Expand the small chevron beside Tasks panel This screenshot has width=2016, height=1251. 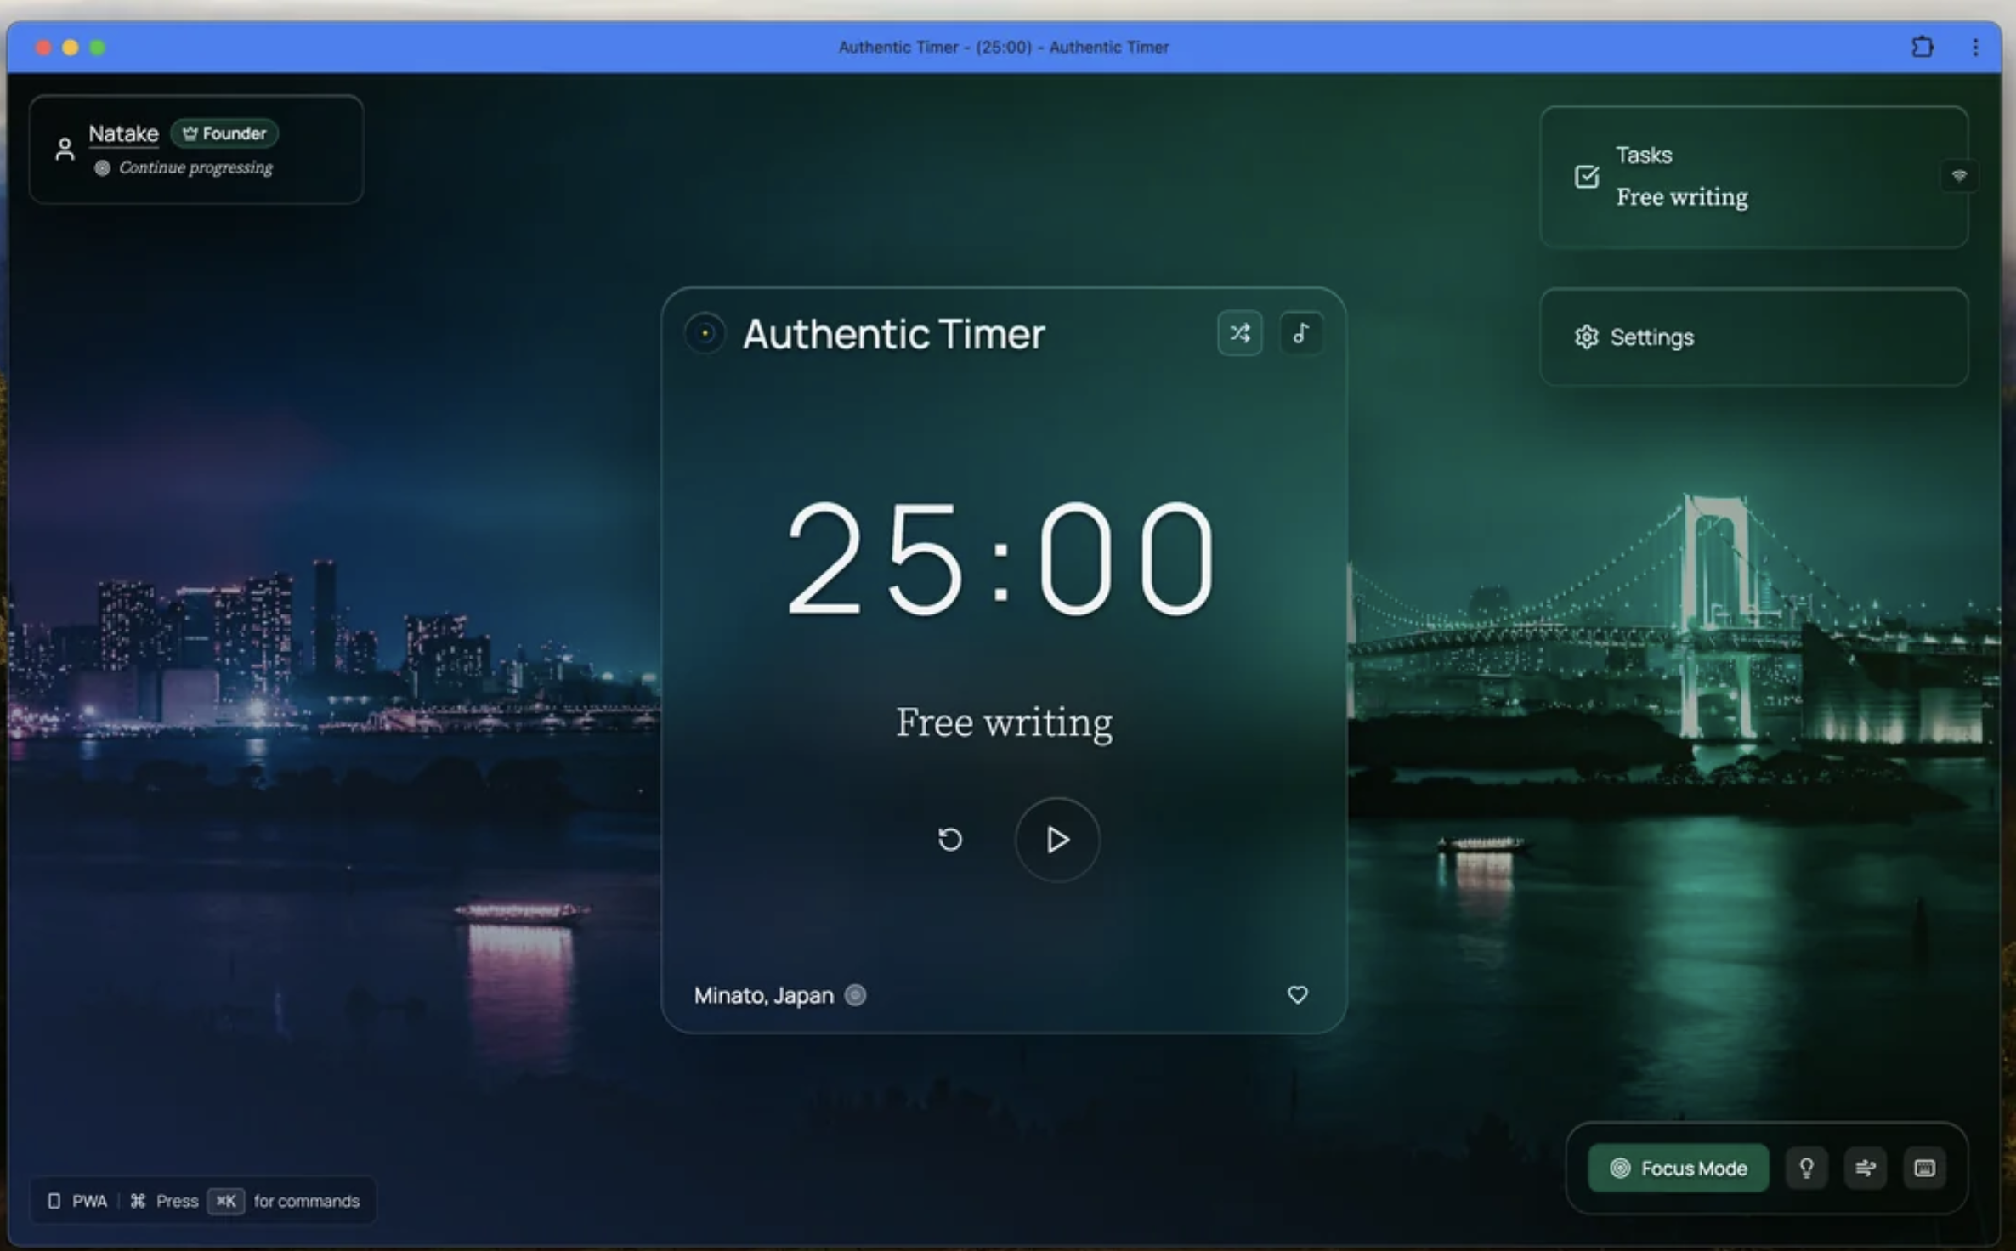[x=1959, y=176]
